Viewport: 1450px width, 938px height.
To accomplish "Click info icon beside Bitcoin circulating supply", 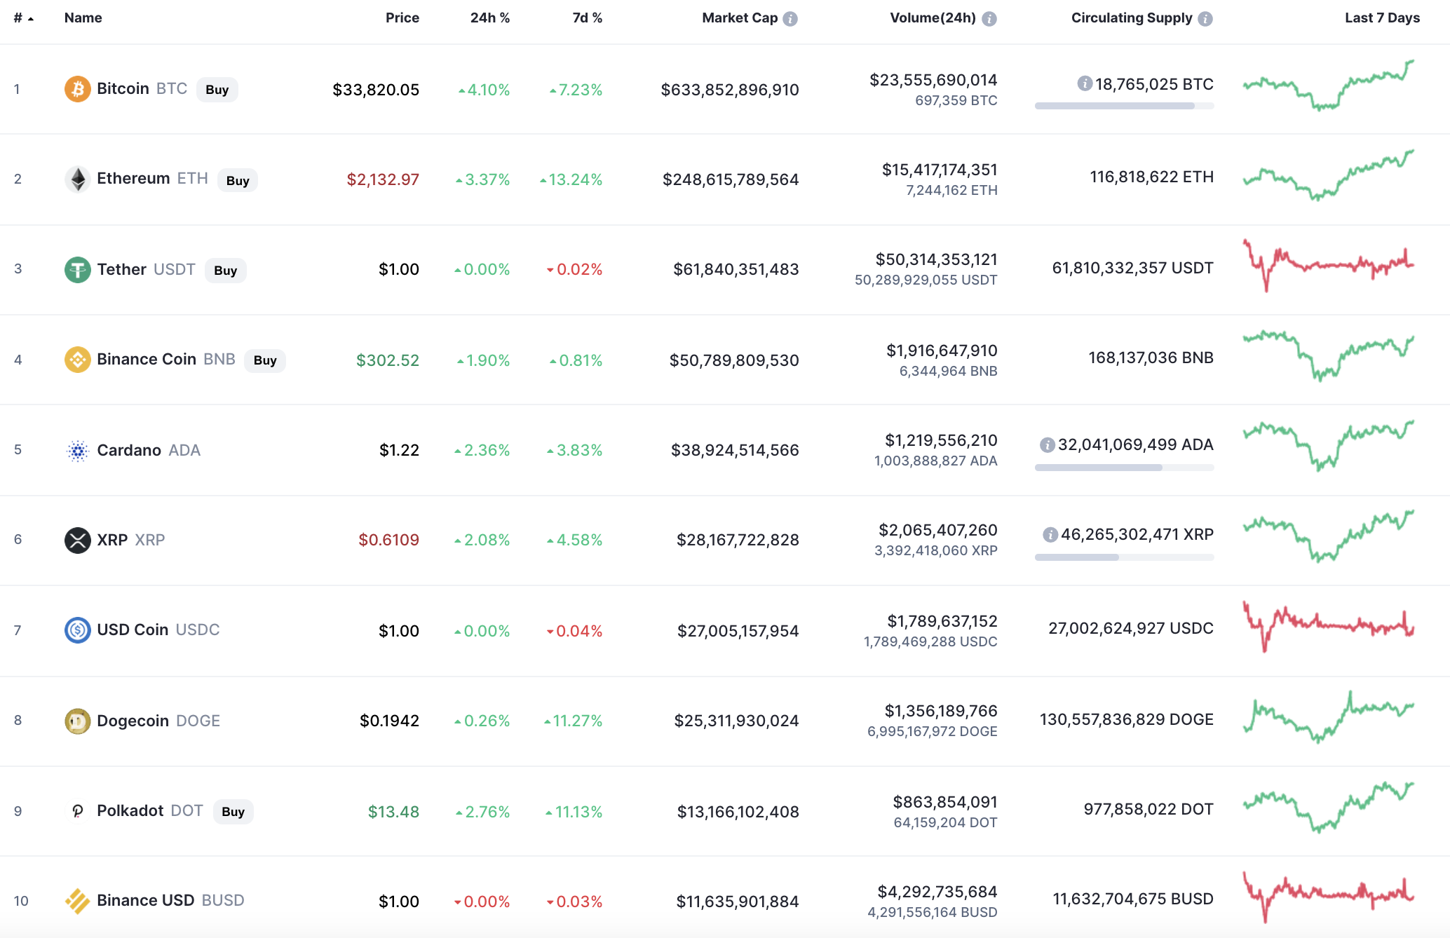I will (1085, 83).
